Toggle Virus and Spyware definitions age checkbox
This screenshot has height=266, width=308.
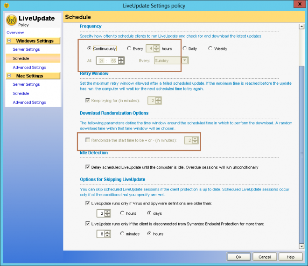(x=88, y=203)
